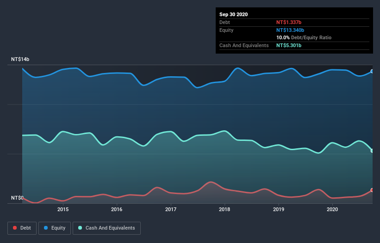The image size is (380, 243).
Task: Click the Debt label in tooltip
Action: tap(224, 22)
